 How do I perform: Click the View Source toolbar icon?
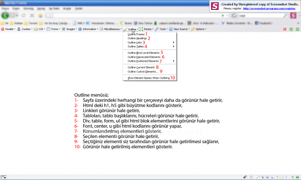coord(171,29)
